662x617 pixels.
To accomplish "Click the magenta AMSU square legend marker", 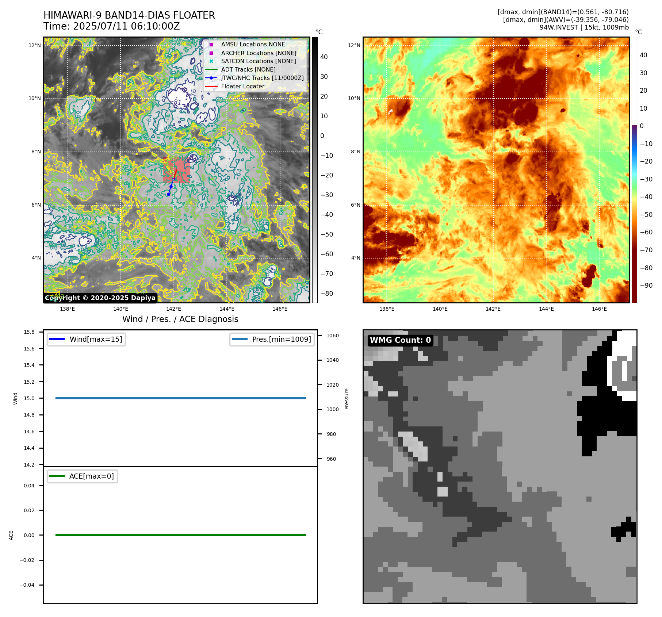I will (211, 45).
